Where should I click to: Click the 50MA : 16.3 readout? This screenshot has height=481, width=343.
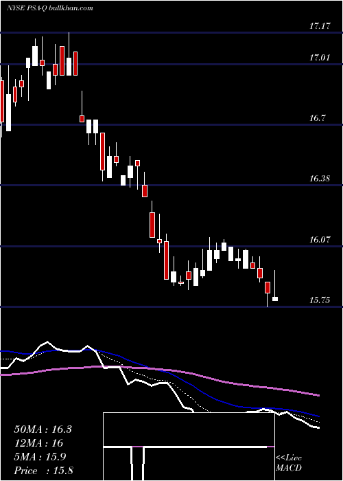click(43, 429)
